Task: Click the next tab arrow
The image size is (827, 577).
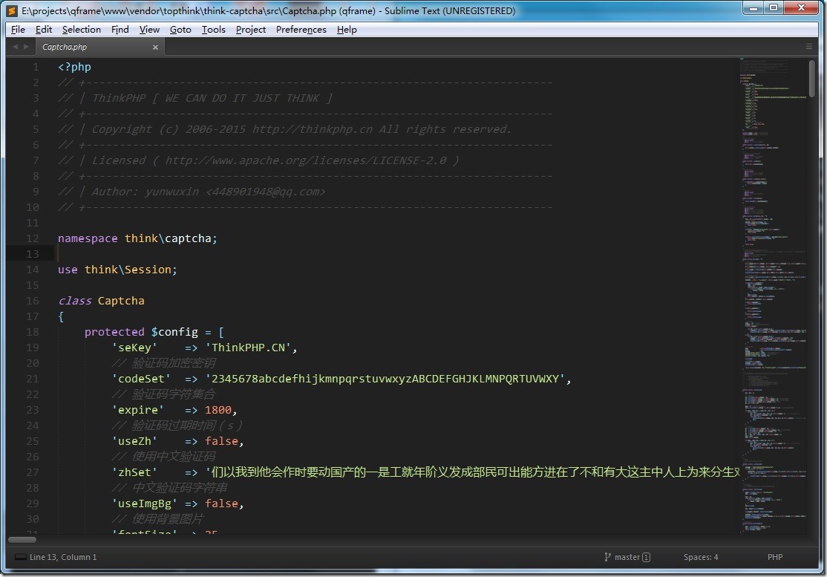Action: (x=26, y=47)
